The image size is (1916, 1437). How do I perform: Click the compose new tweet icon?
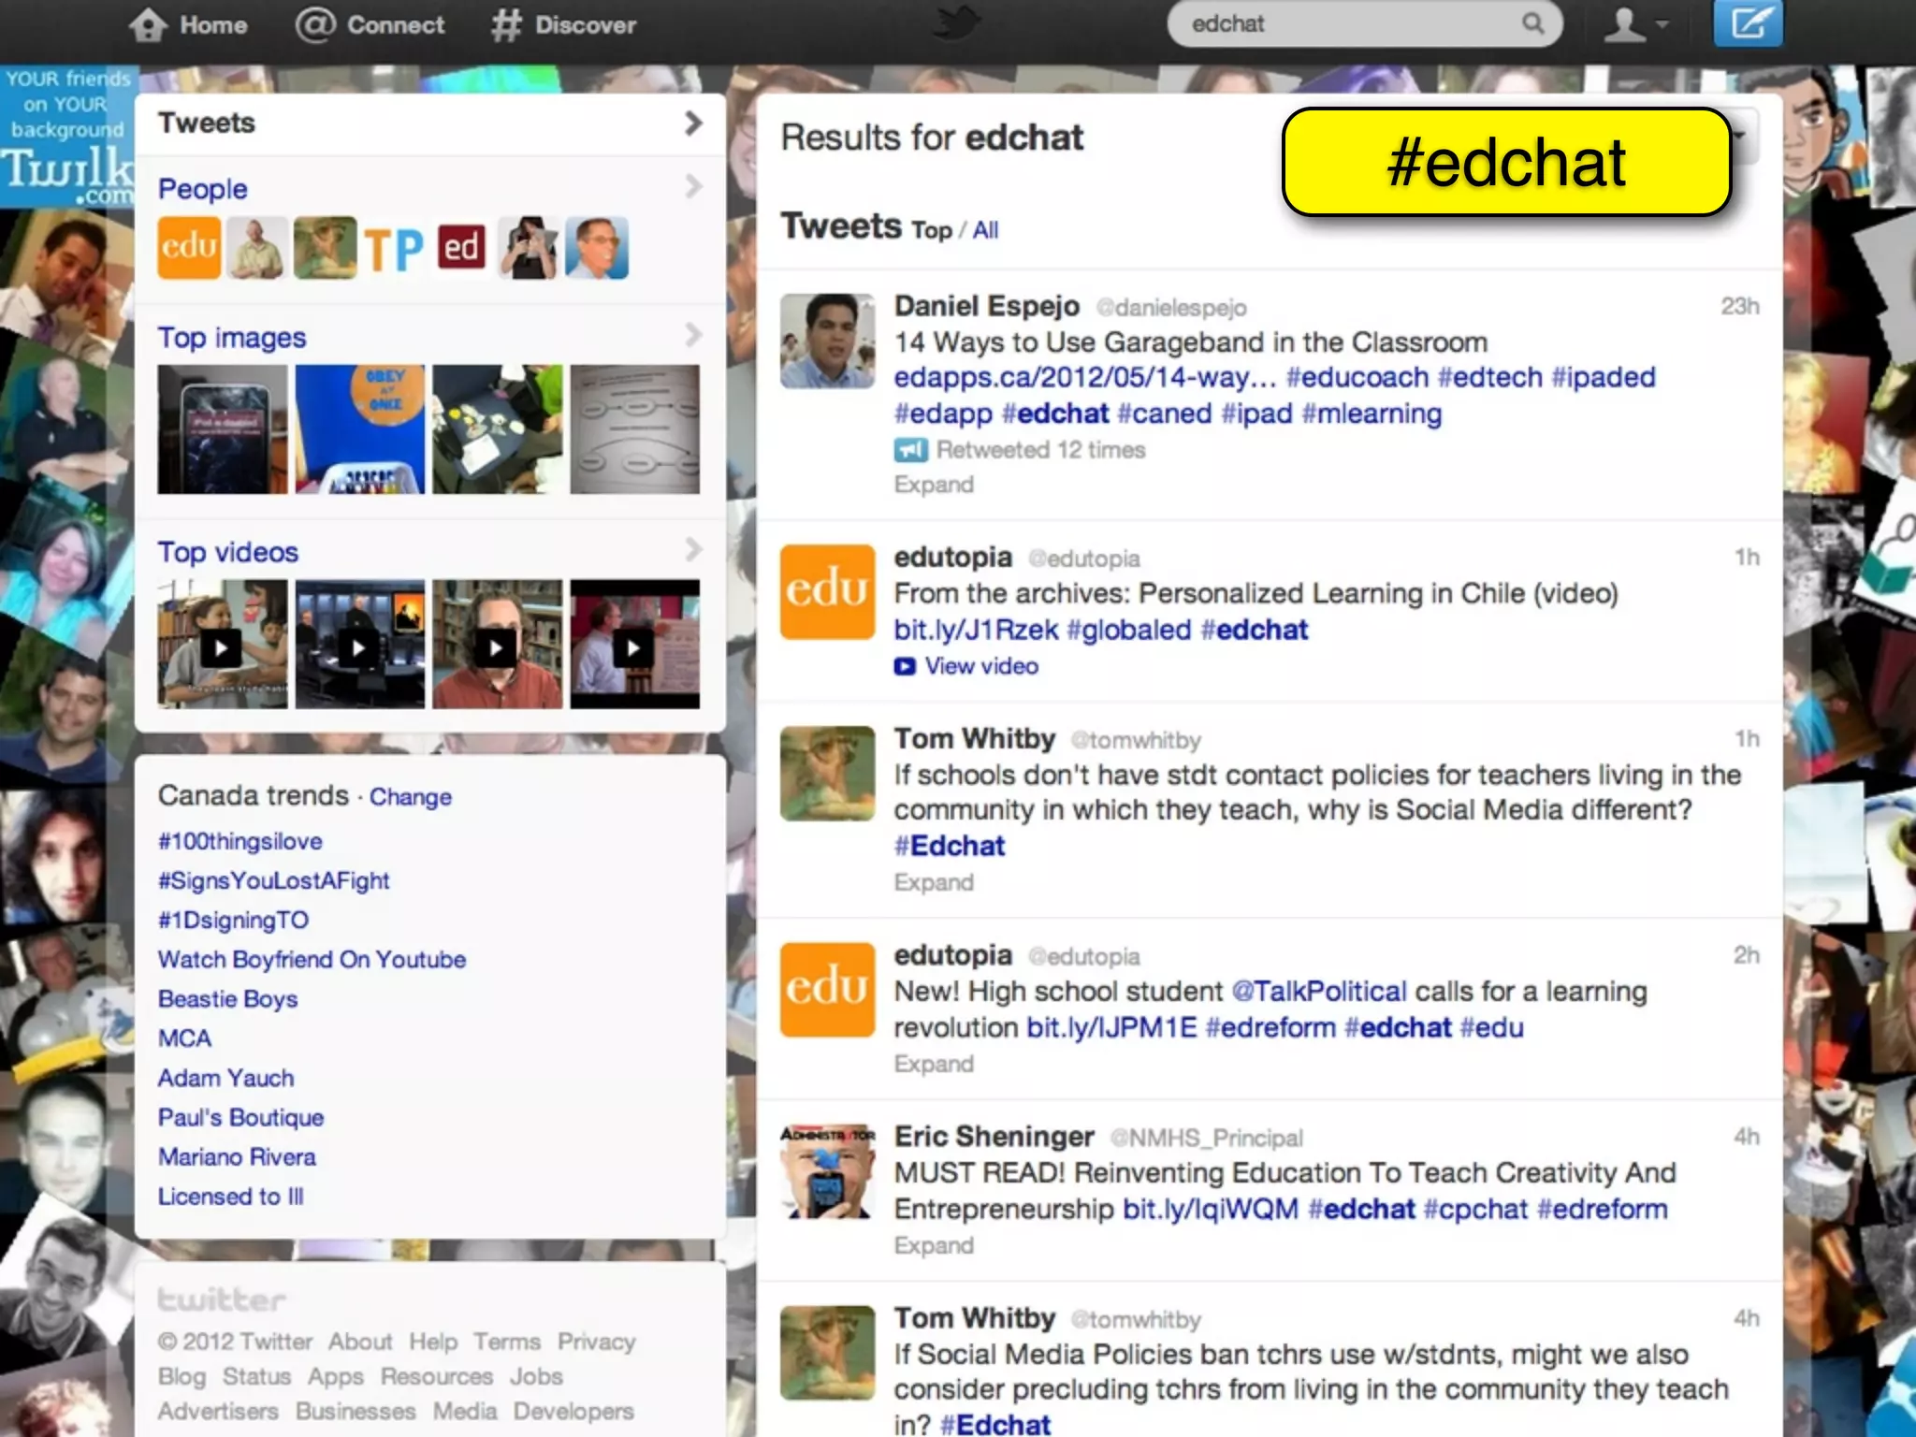point(1748,22)
